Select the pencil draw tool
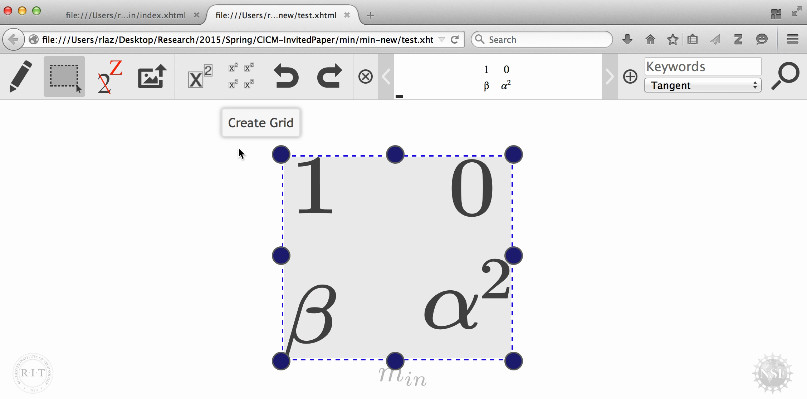 point(21,77)
